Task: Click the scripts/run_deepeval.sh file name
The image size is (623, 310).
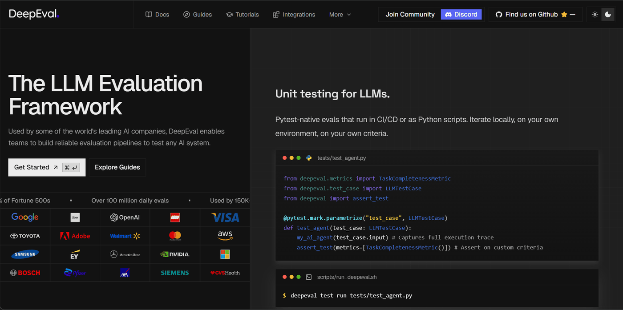Action: coord(347,277)
